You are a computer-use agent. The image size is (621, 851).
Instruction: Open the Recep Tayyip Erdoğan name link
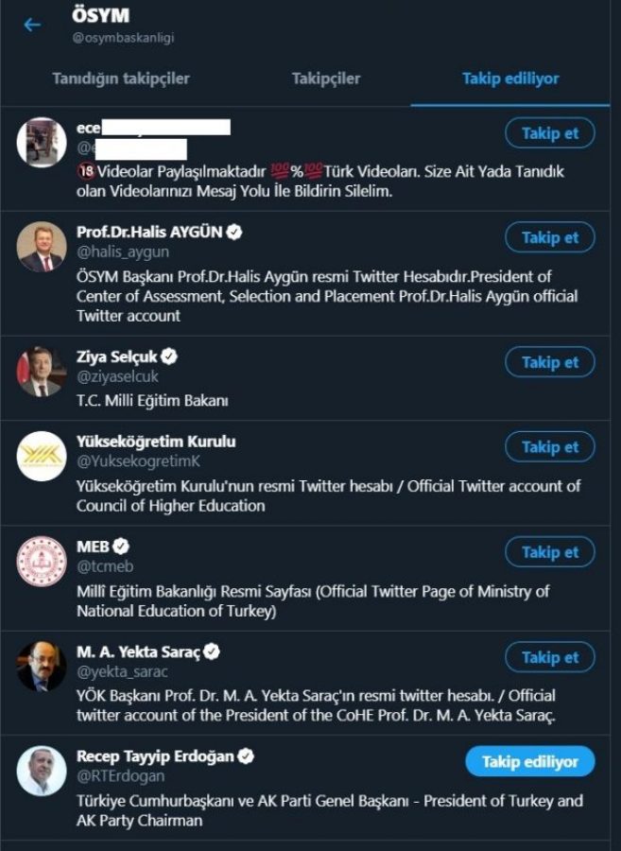point(154,756)
